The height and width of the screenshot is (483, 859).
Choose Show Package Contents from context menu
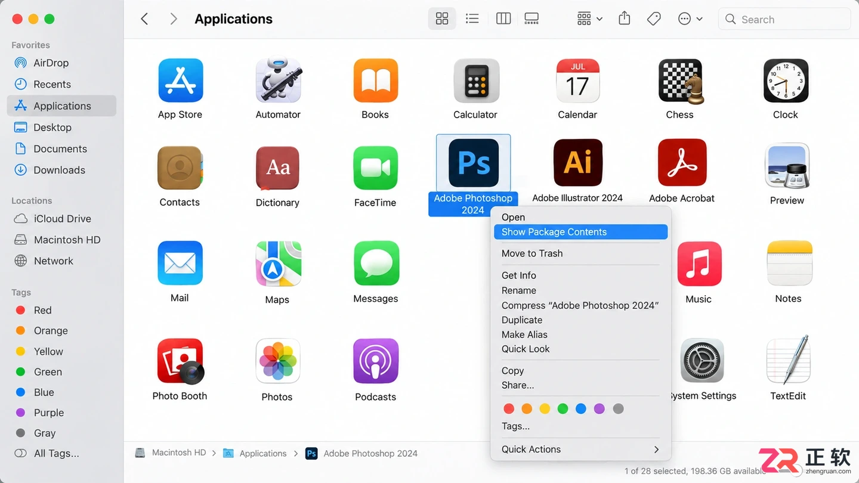coord(580,232)
